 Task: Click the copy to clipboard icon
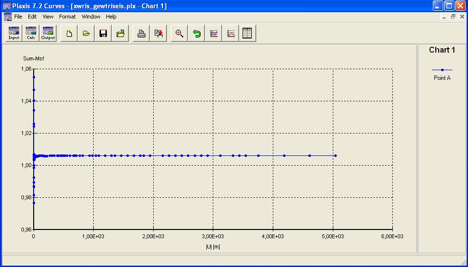(x=158, y=33)
